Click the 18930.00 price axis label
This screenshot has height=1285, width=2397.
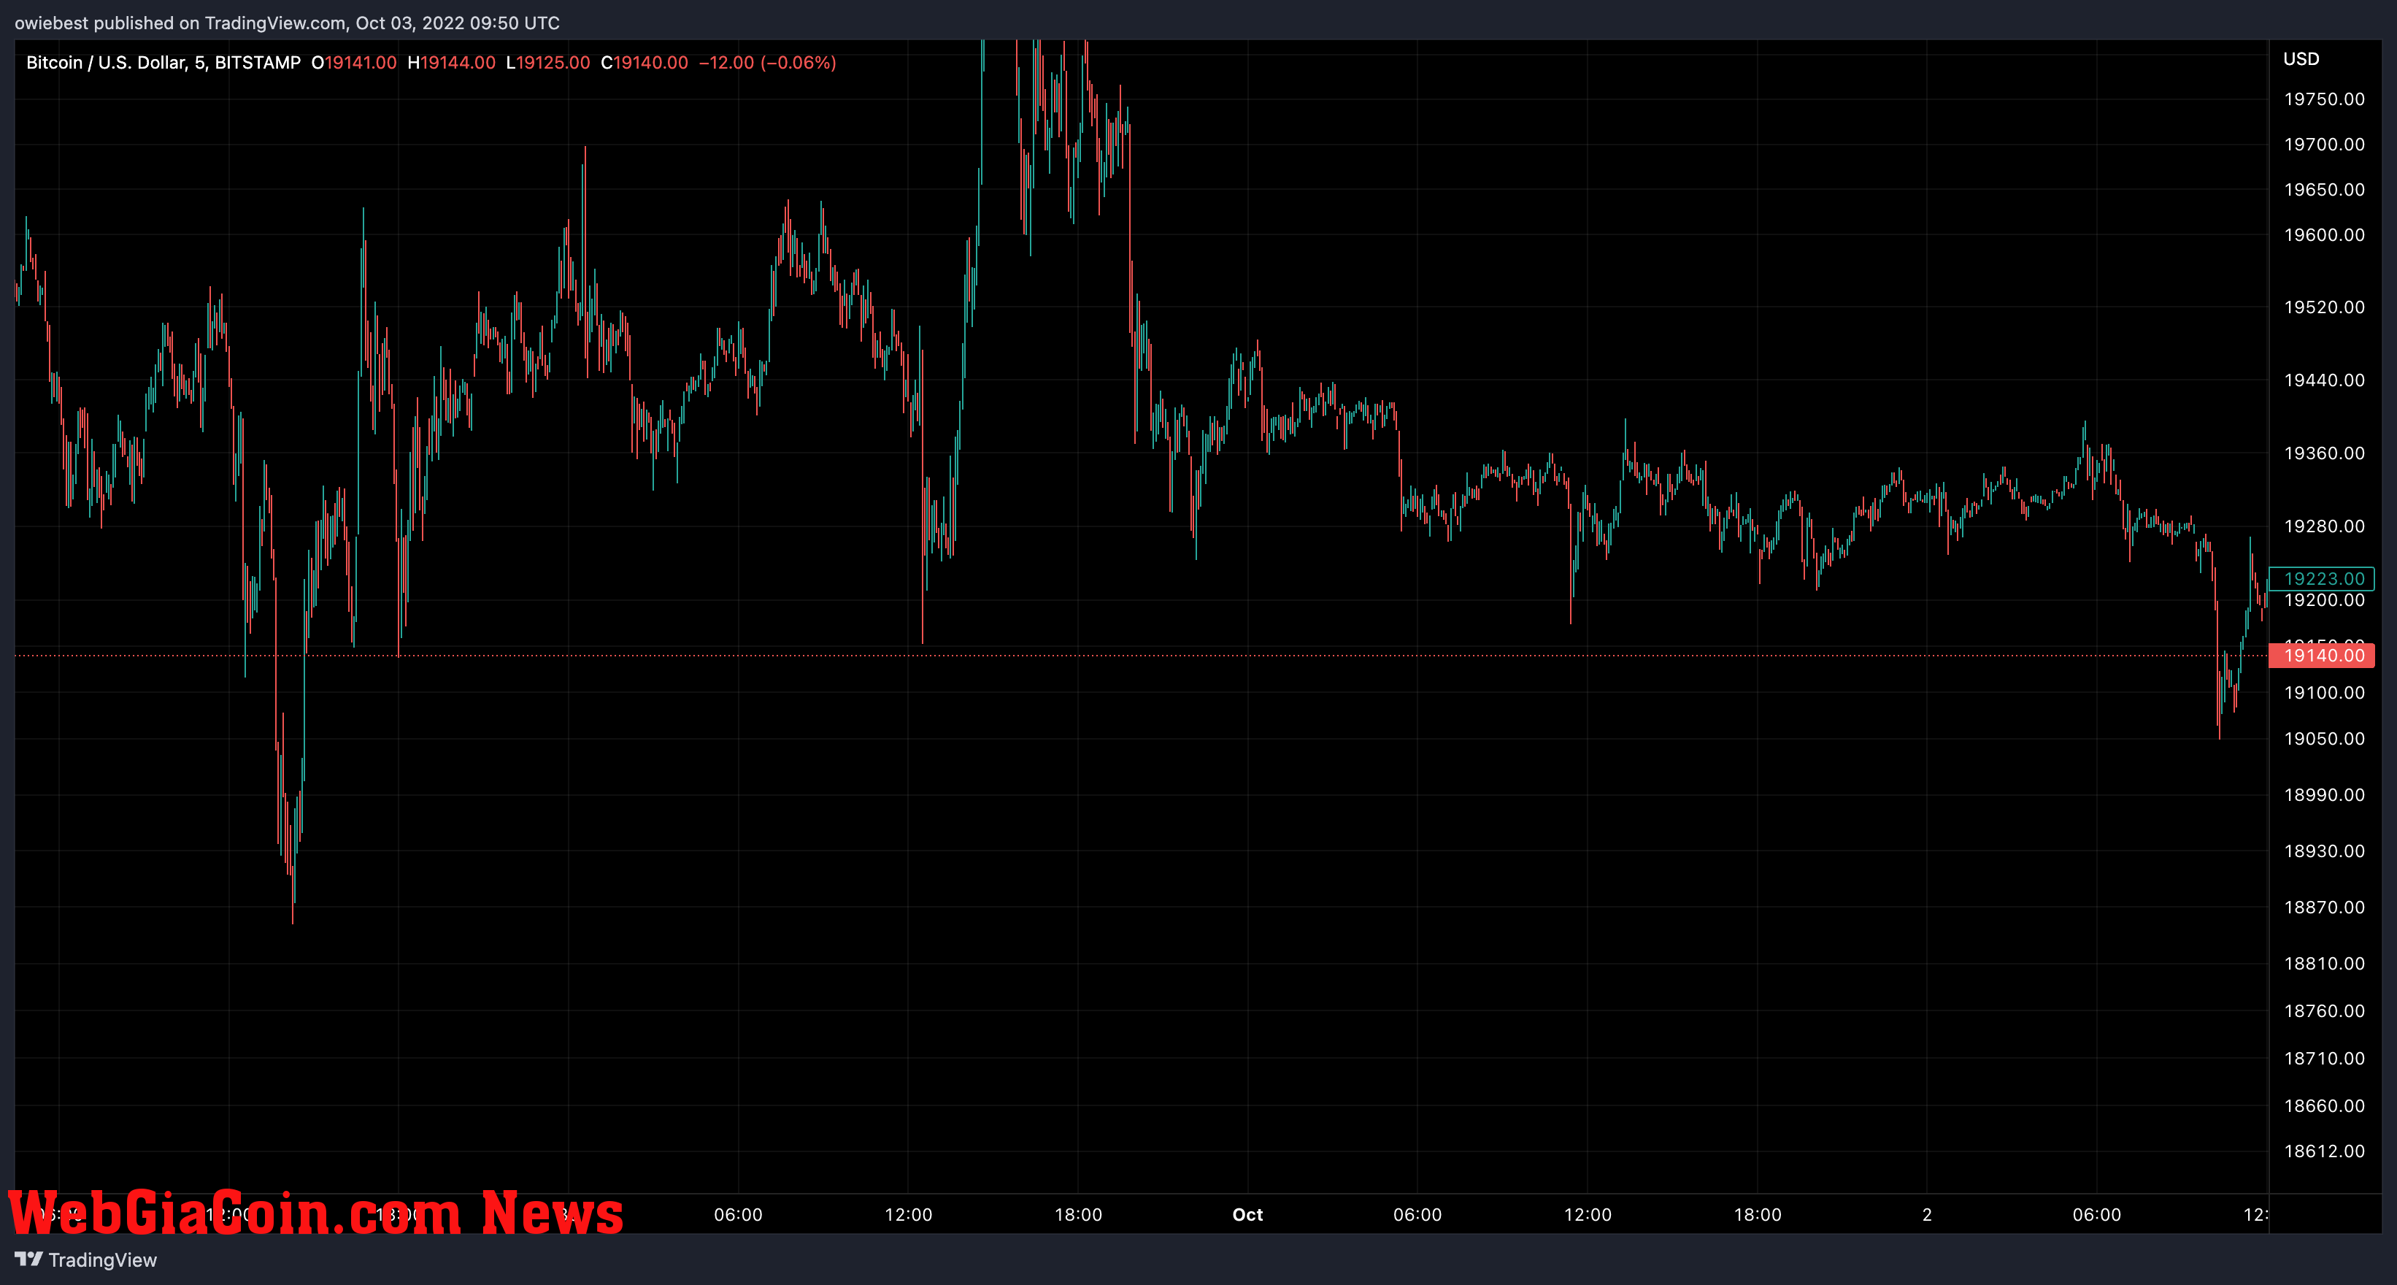click(2323, 851)
